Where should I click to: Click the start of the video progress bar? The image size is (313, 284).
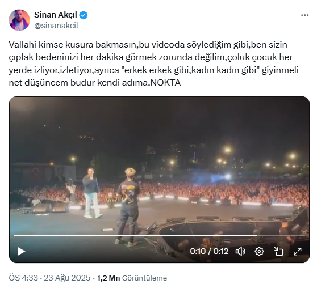point(14,235)
